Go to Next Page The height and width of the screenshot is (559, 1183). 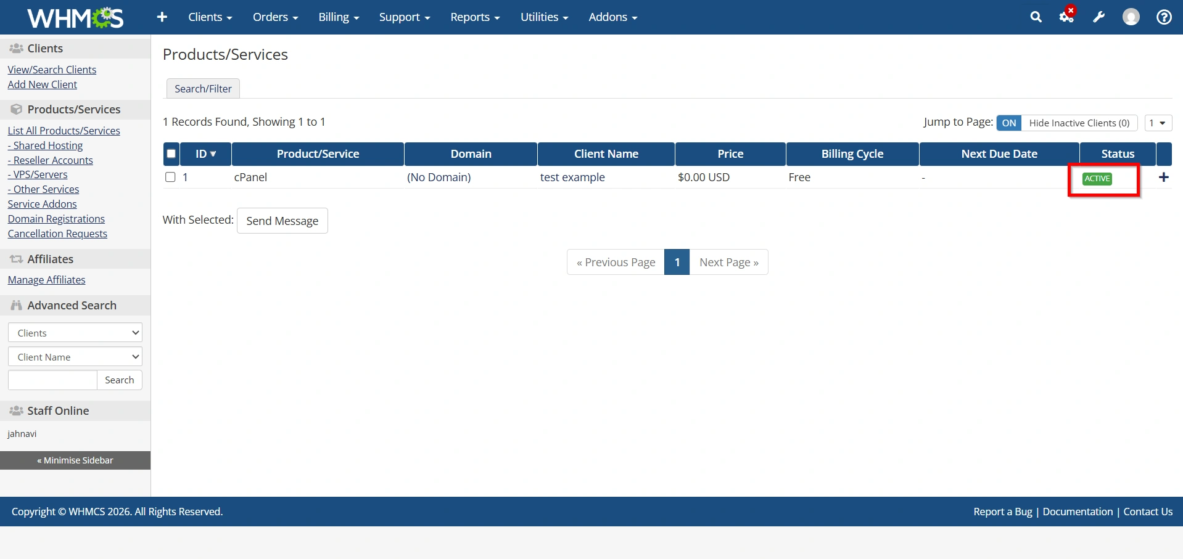729,262
